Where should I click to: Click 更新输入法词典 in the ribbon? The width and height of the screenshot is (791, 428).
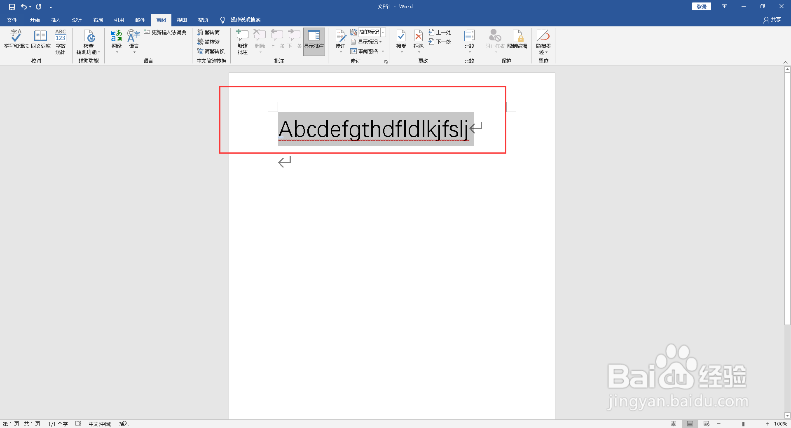point(165,32)
